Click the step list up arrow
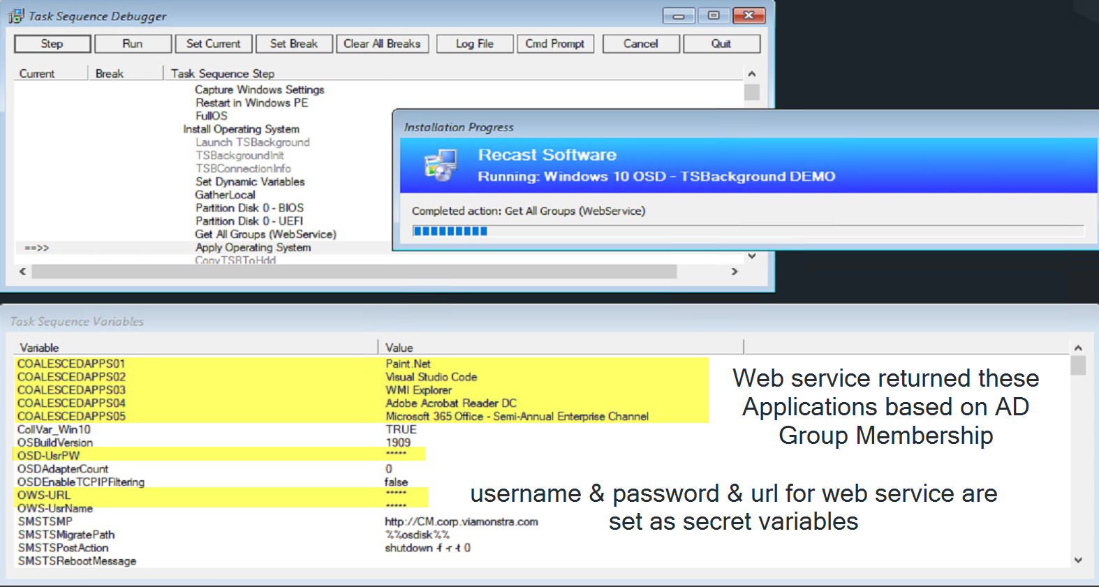The image size is (1099, 587). 752,74
